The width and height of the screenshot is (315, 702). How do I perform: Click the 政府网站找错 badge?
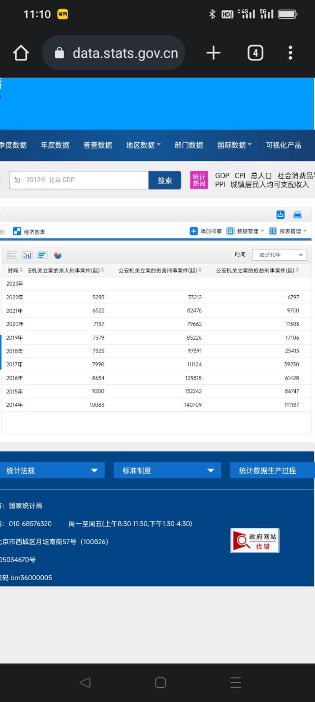(255, 541)
